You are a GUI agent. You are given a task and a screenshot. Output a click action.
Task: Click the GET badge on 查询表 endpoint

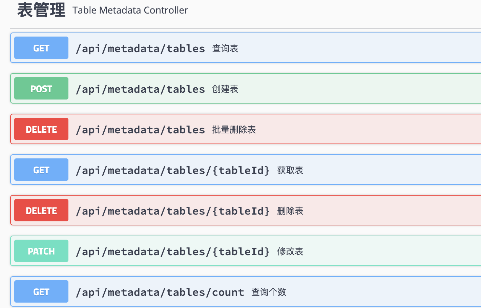click(41, 48)
